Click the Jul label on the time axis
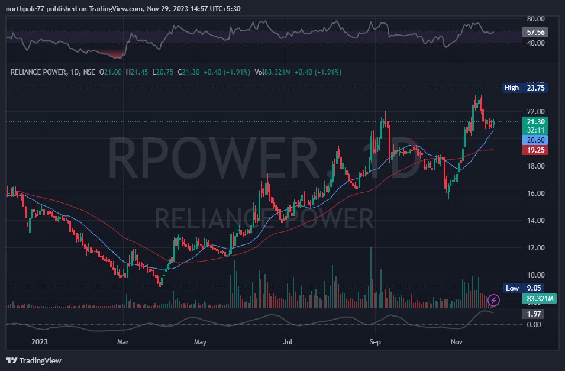The width and height of the screenshot is (565, 371). (288, 341)
